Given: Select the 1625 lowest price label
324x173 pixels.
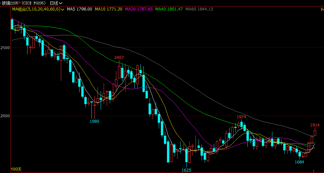Looking at the screenshot, I should point(186,170).
